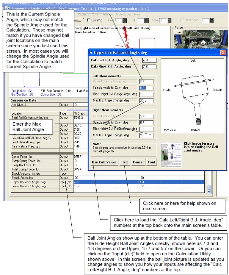Open the Optimize menu
The width and height of the screenshot is (229, 275).
84,14
